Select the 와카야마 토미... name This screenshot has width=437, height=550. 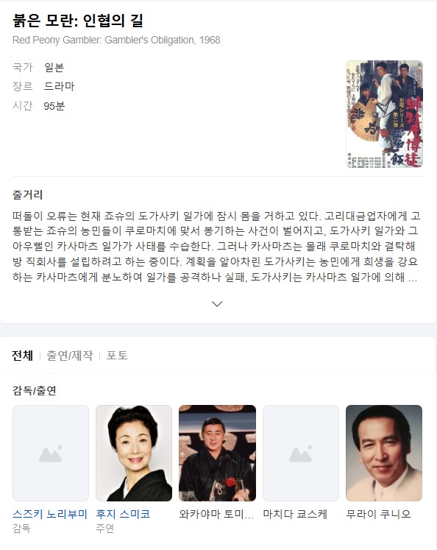[x=216, y=514]
